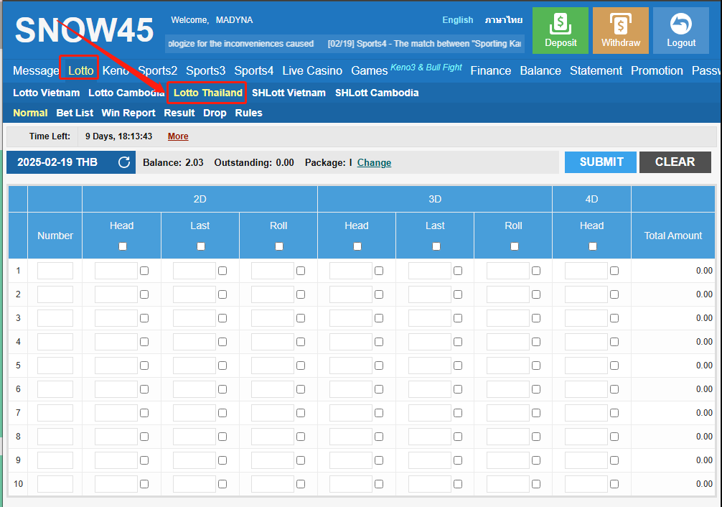Select the Lotto Vietnam tab
Image resolution: width=722 pixels, height=507 pixels.
46,93
